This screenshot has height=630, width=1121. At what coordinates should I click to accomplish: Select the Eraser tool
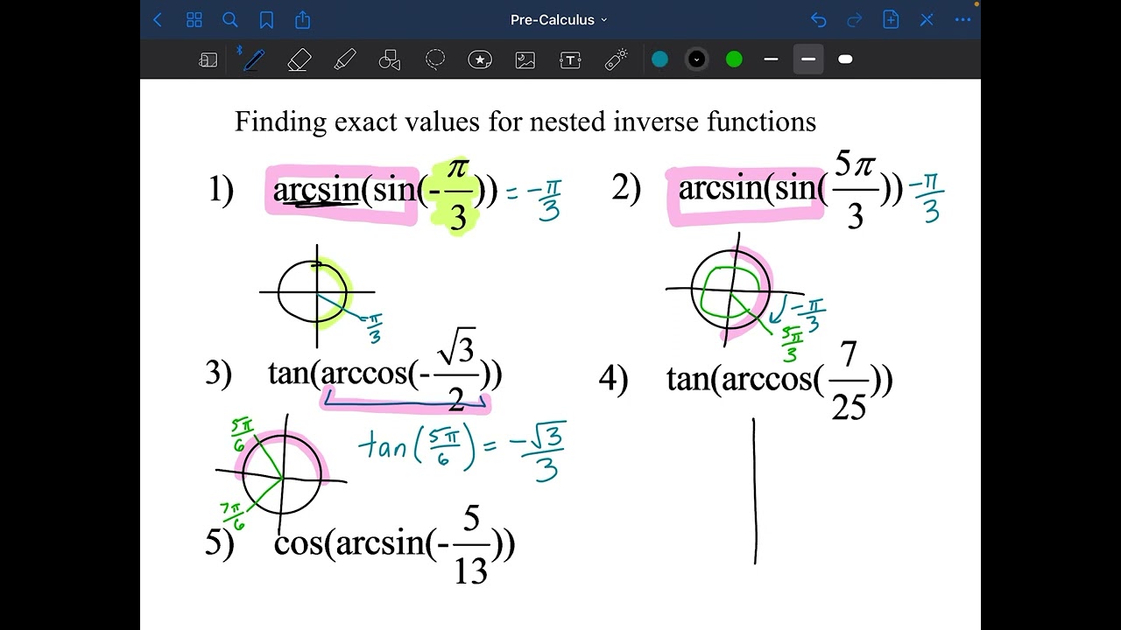pyautogui.click(x=300, y=59)
